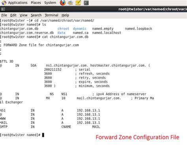This screenshot has height=150, width=187.
Task: Click the terminal window menu icon in titlebar
Action: [x=3, y=9]
